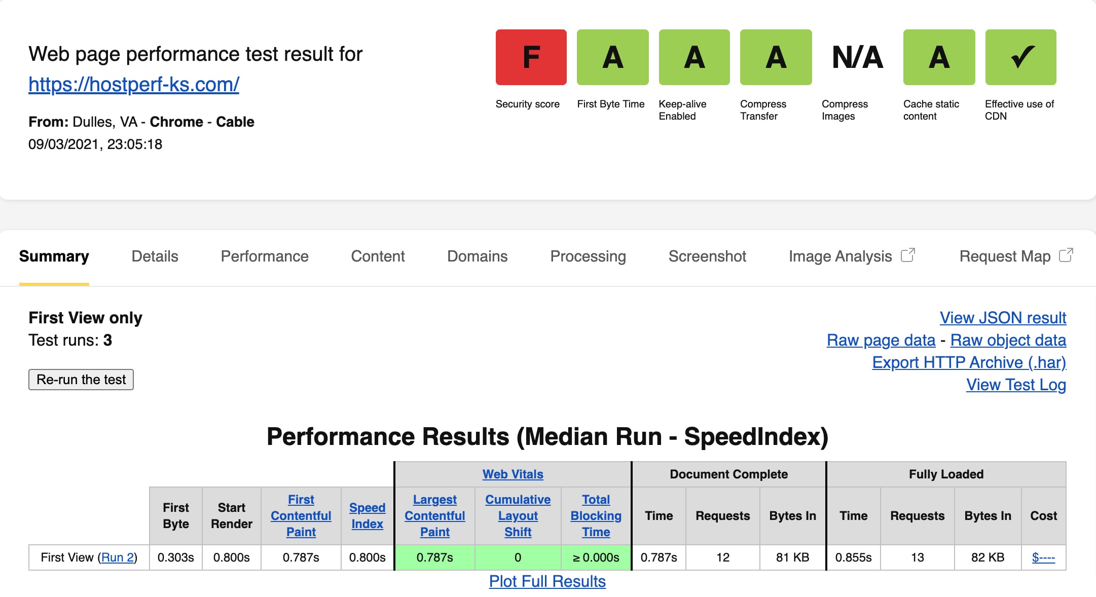Click the test date 09/03/2021, 23:05:18
This screenshot has width=1096, height=597.
95,144
